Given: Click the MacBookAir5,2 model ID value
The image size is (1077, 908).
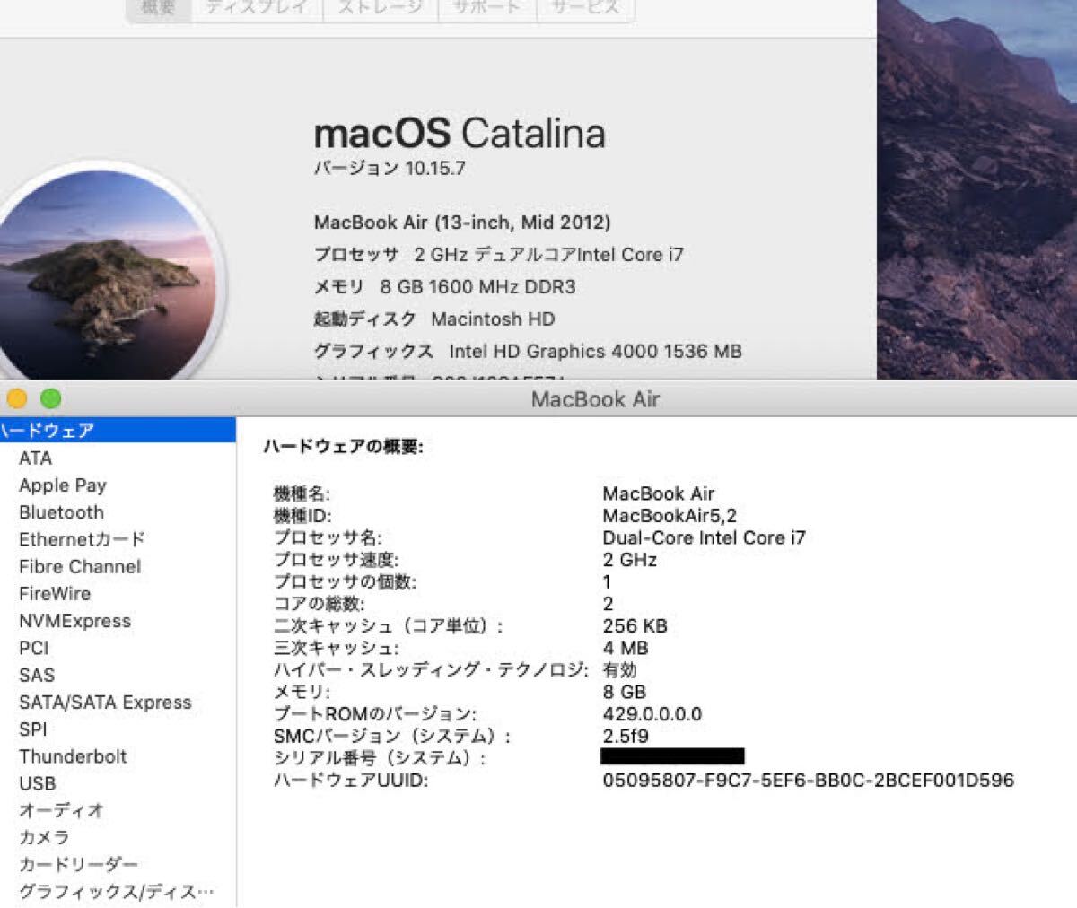Looking at the screenshot, I should 670,516.
